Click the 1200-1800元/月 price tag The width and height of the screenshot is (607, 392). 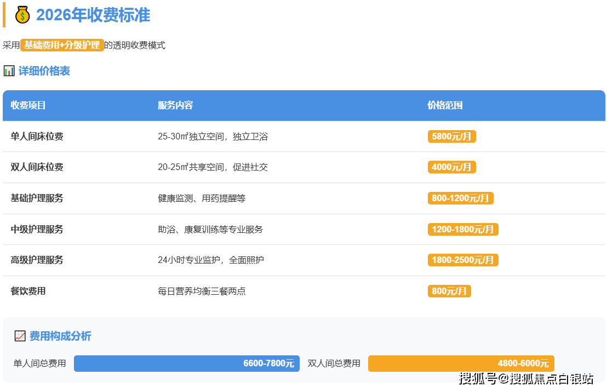(463, 230)
